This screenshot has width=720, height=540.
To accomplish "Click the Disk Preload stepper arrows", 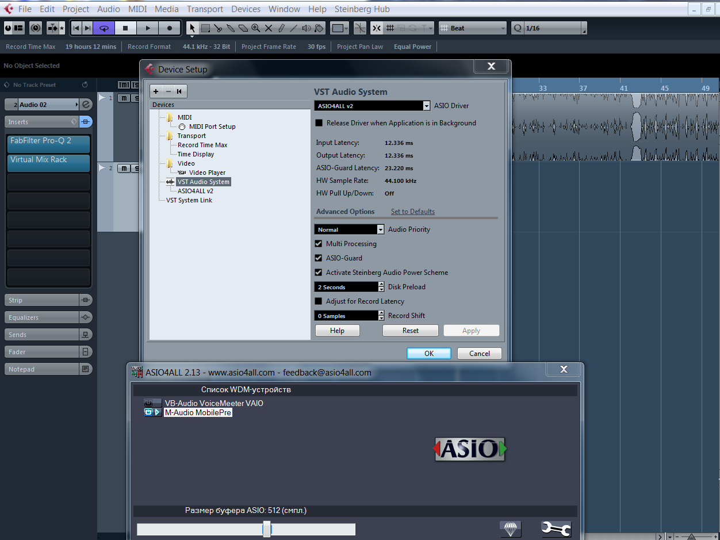I will [x=381, y=287].
